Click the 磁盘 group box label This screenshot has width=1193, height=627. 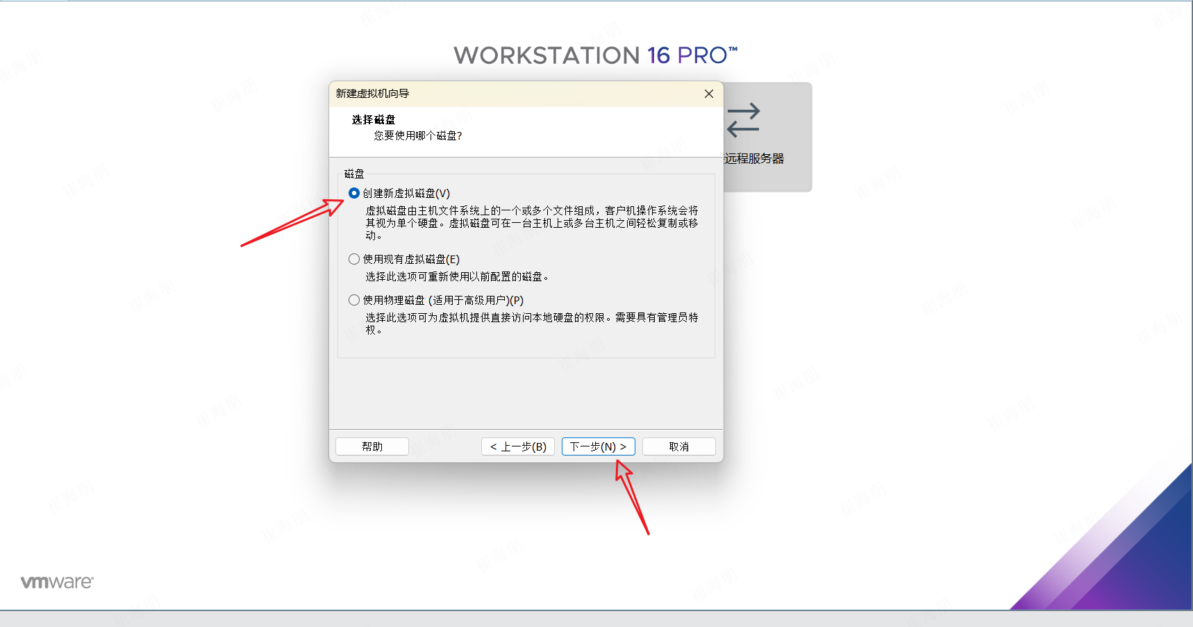tap(354, 174)
